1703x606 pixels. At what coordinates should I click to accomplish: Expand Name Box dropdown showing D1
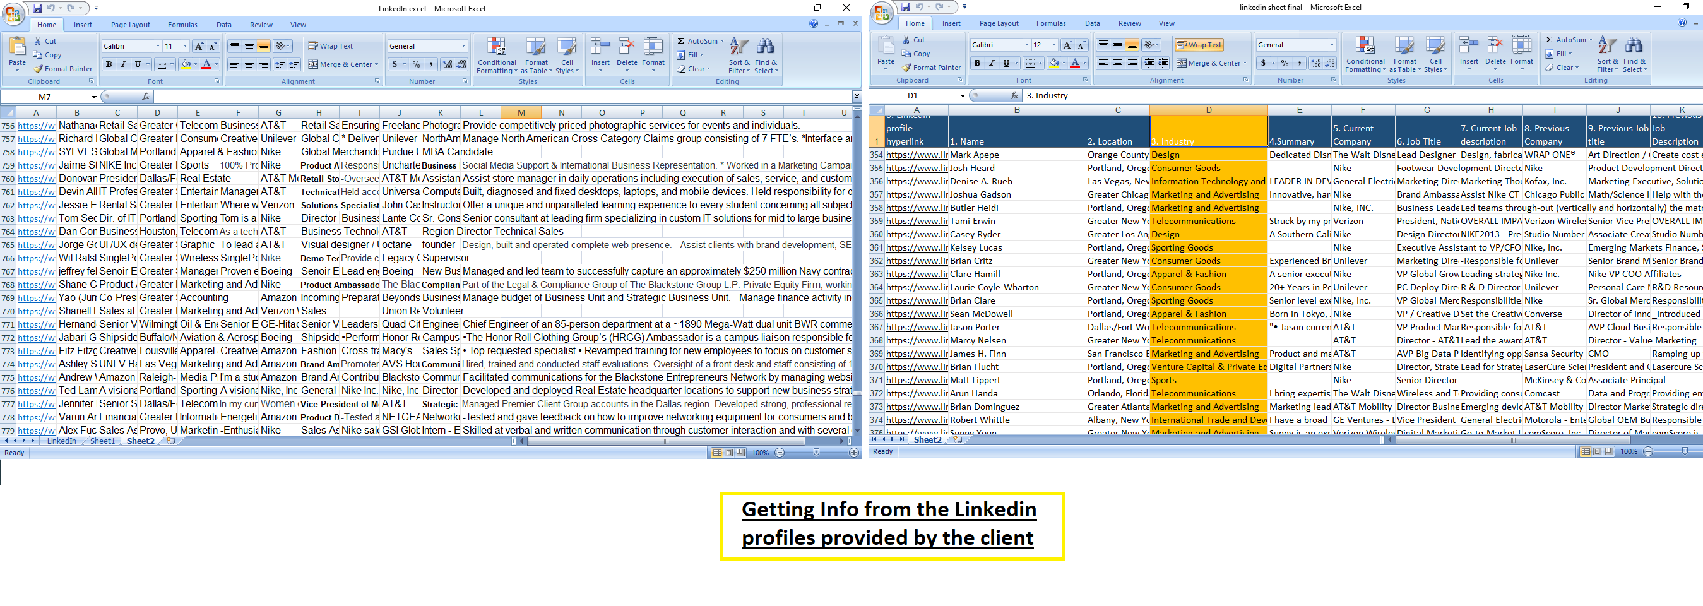pyautogui.click(x=963, y=96)
